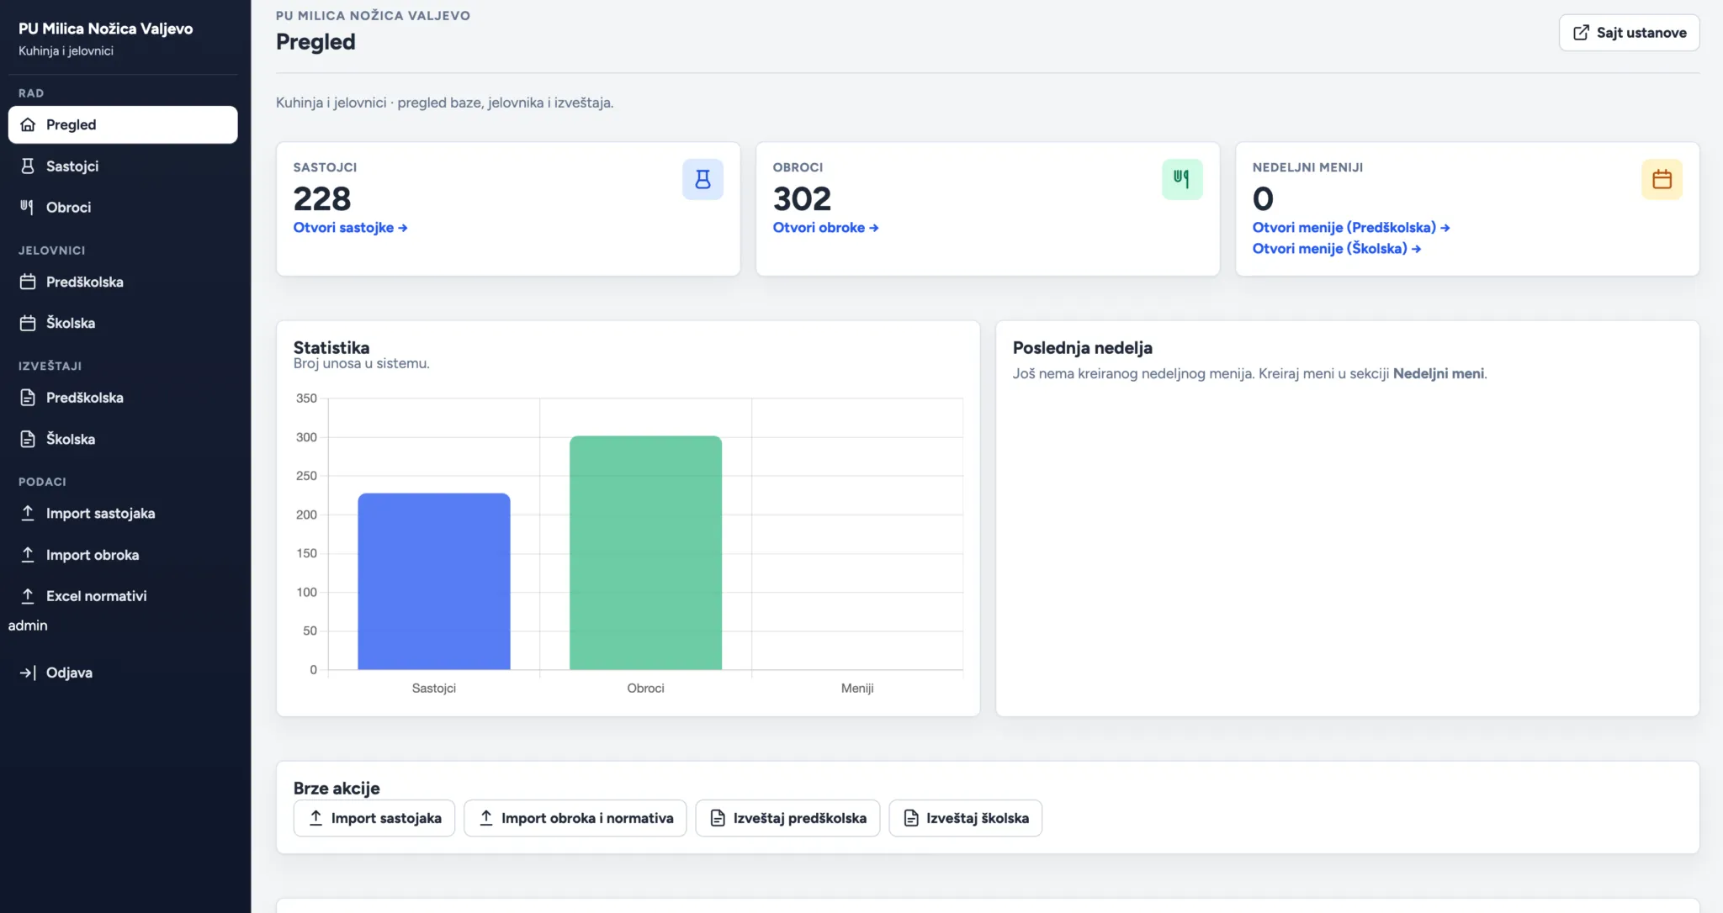Click the cutlery icon beside Obroci in sidebar
This screenshot has width=1723, height=913.
[28, 207]
